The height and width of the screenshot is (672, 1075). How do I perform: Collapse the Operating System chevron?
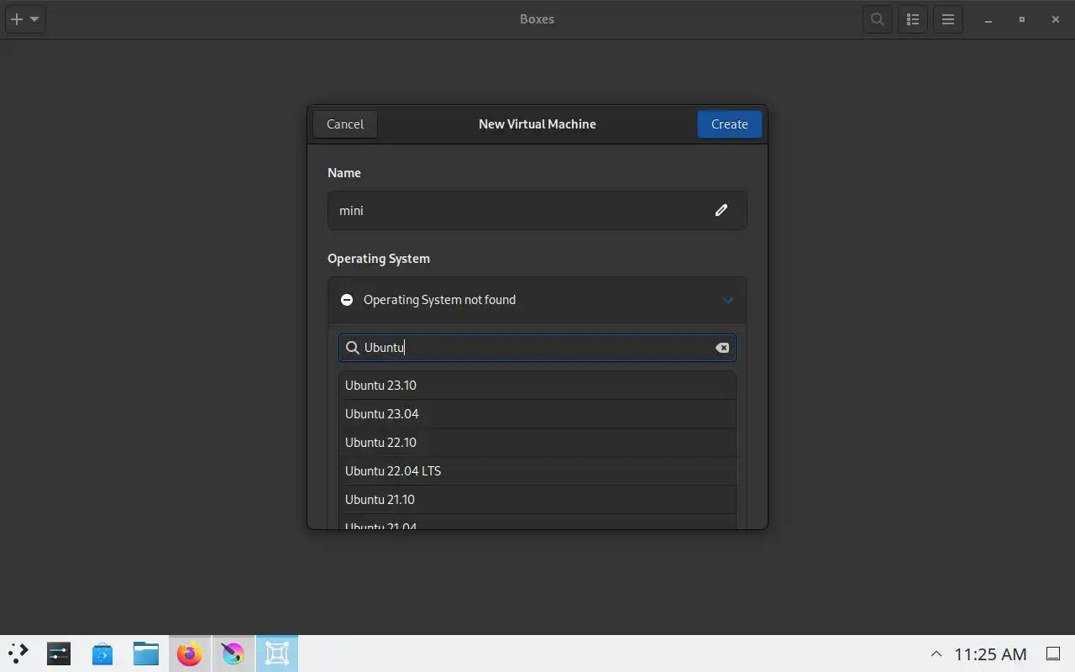(x=728, y=300)
